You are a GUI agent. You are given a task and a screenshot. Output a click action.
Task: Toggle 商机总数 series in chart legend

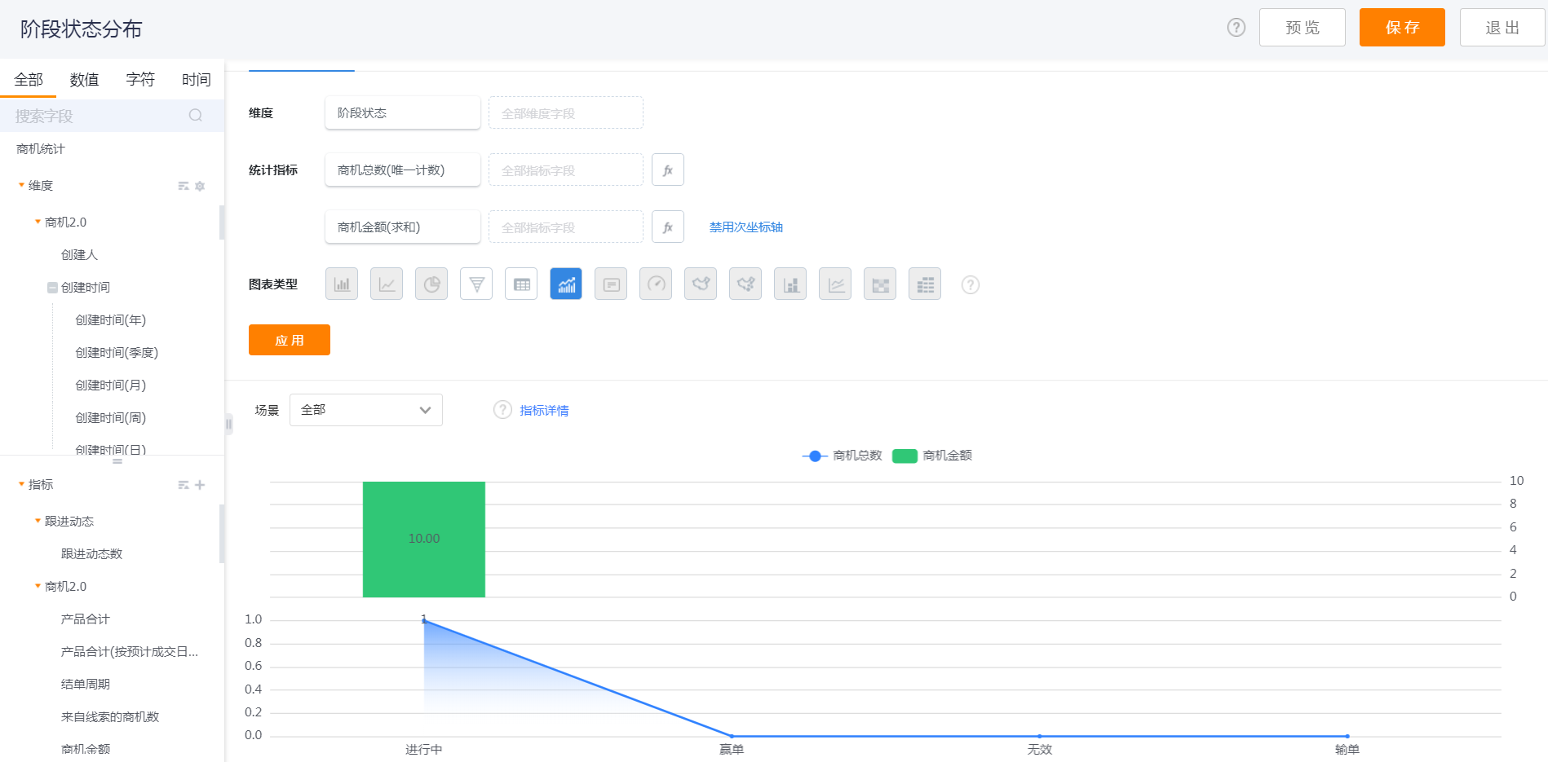pos(842,456)
